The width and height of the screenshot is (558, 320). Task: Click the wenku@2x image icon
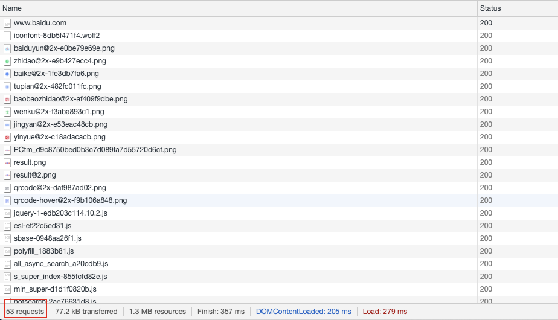coord(7,112)
